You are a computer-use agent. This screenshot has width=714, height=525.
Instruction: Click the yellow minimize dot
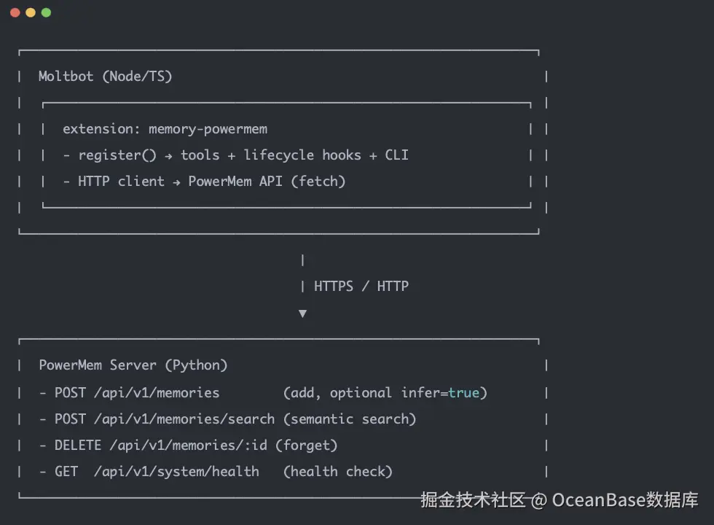(30, 12)
